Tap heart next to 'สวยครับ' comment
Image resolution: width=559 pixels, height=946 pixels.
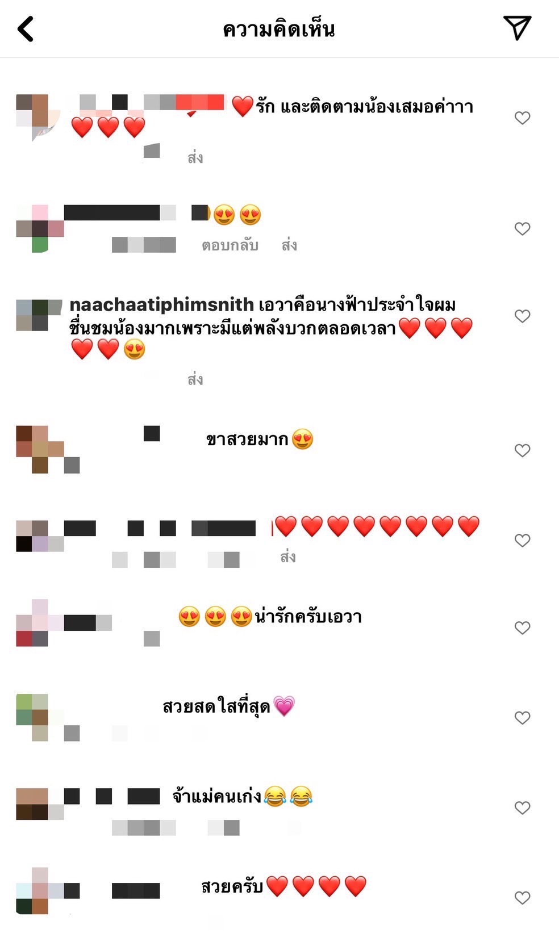[x=522, y=898]
